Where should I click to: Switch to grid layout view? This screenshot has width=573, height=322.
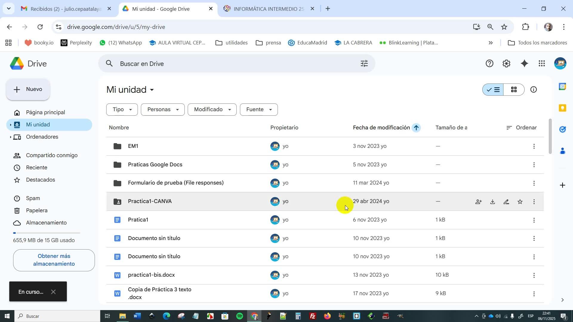[514, 90]
